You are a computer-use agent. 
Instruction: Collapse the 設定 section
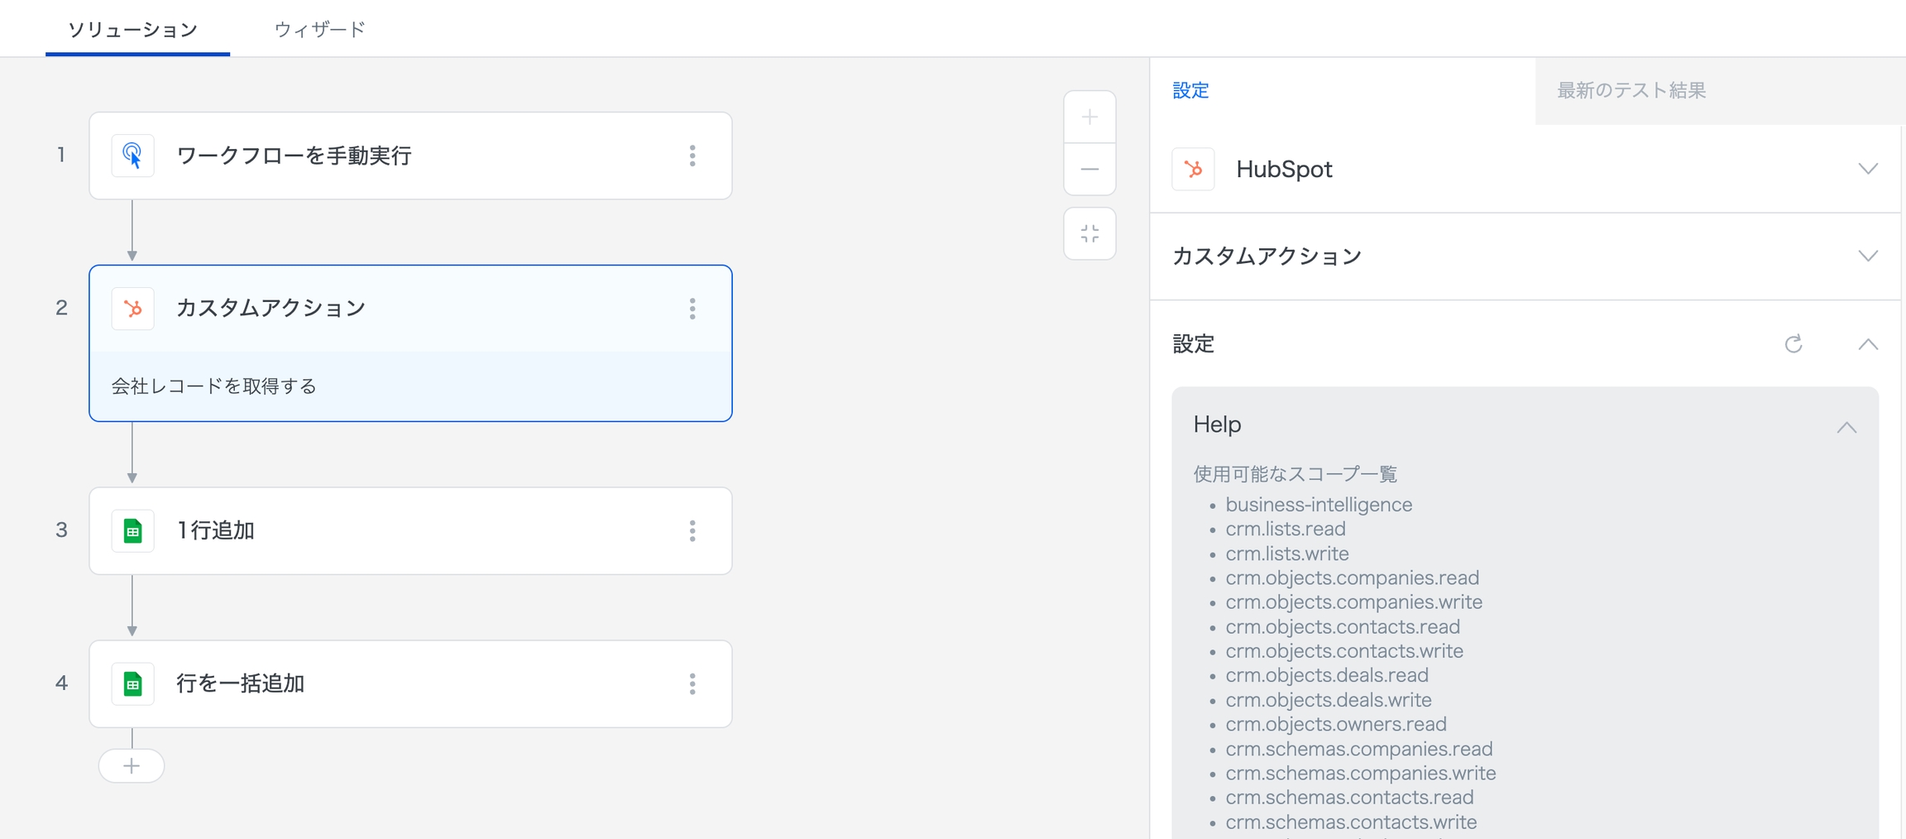coord(1867,344)
